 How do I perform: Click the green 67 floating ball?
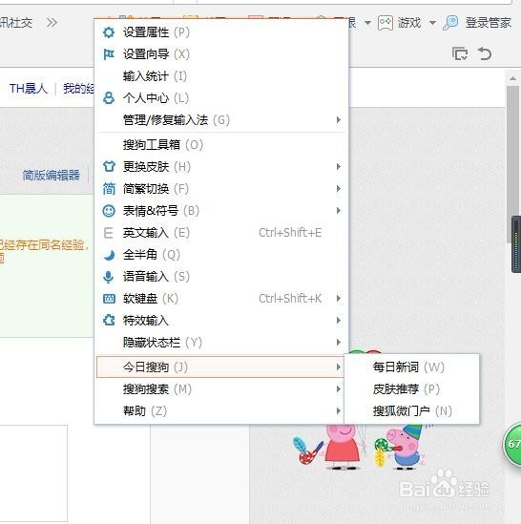click(512, 444)
